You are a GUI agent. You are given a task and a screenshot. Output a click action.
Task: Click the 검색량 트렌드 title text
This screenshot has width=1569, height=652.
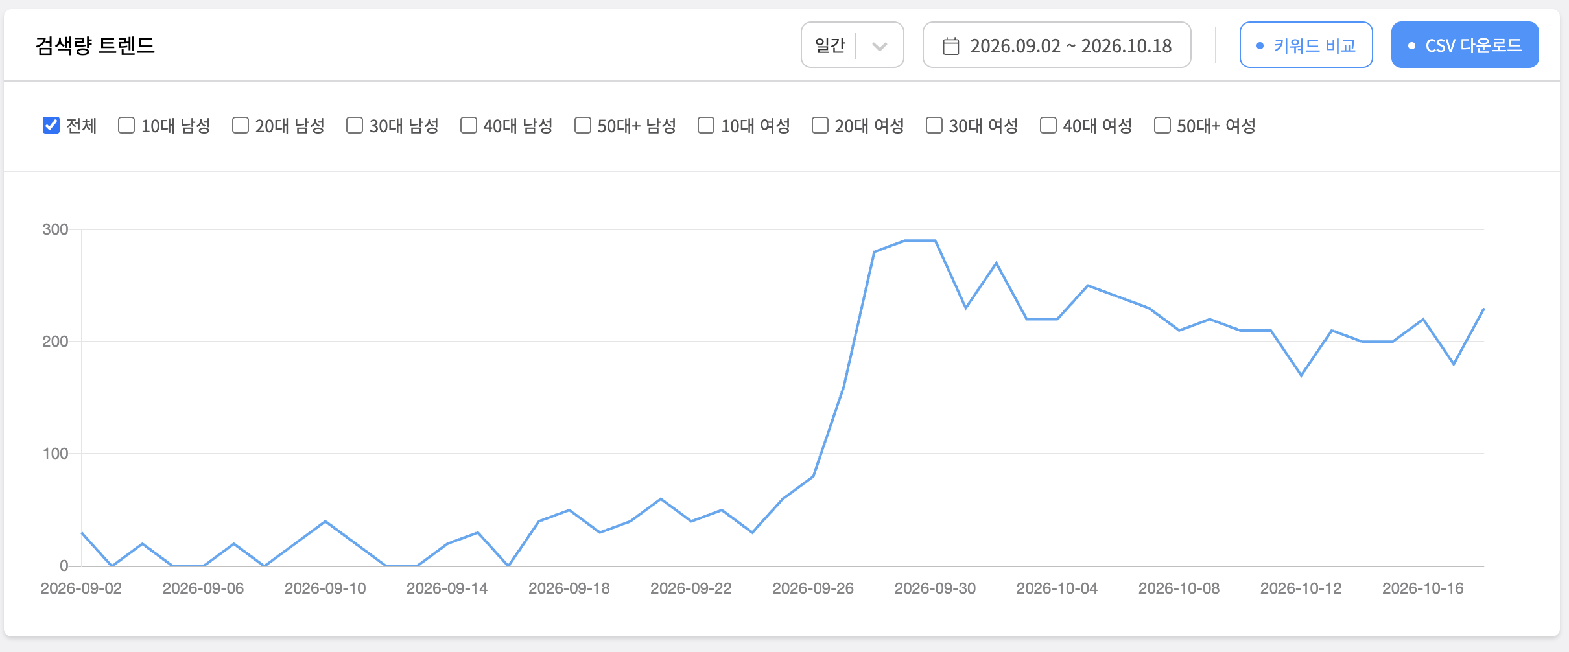95,45
